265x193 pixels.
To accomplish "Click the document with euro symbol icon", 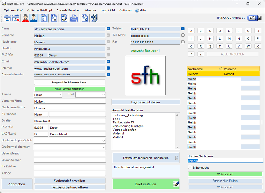I will click(85, 18).
